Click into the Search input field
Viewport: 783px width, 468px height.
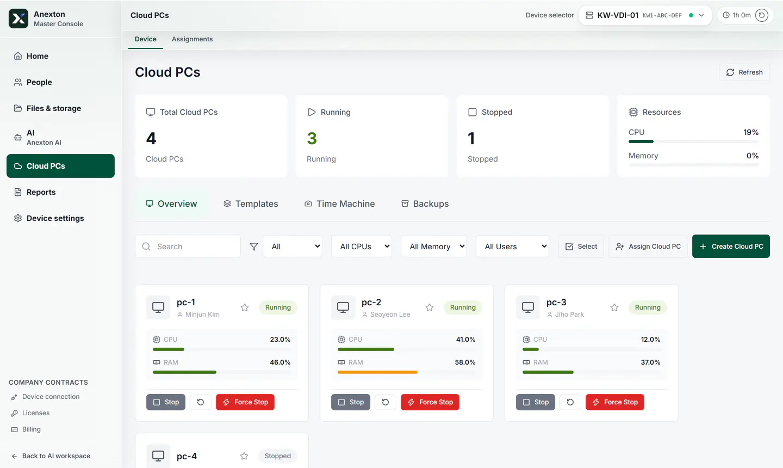tap(188, 247)
